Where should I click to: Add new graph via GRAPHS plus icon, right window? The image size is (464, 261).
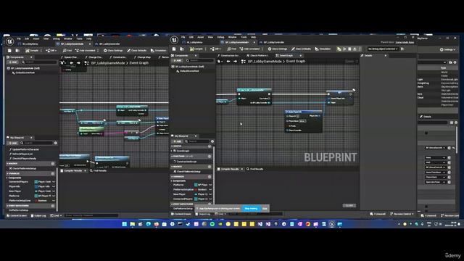(x=210, y=146)
